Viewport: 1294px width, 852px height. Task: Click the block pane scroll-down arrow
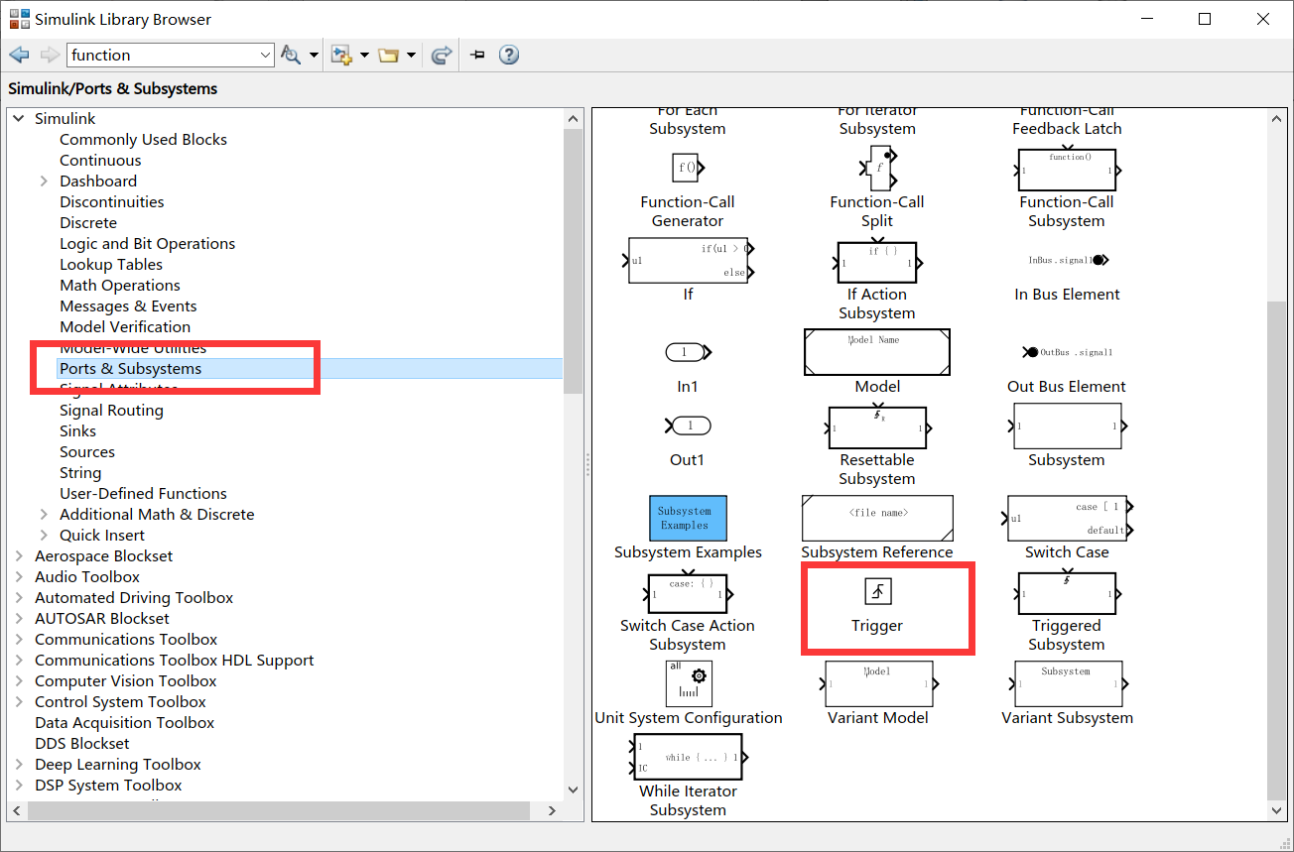1278,810
